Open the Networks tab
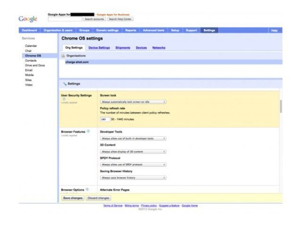The width and height of the screenshot is (302, 226). [159, 48]
